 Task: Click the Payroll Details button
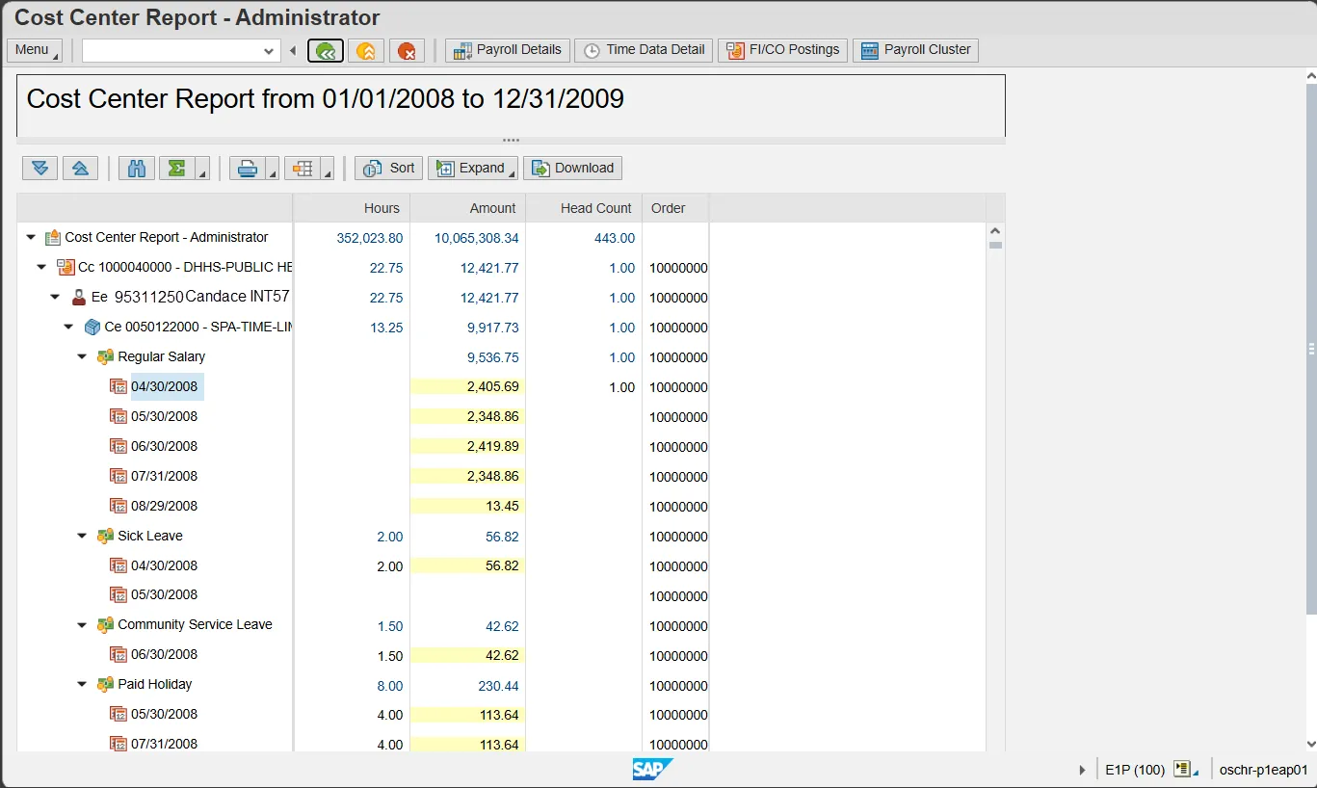508,50
